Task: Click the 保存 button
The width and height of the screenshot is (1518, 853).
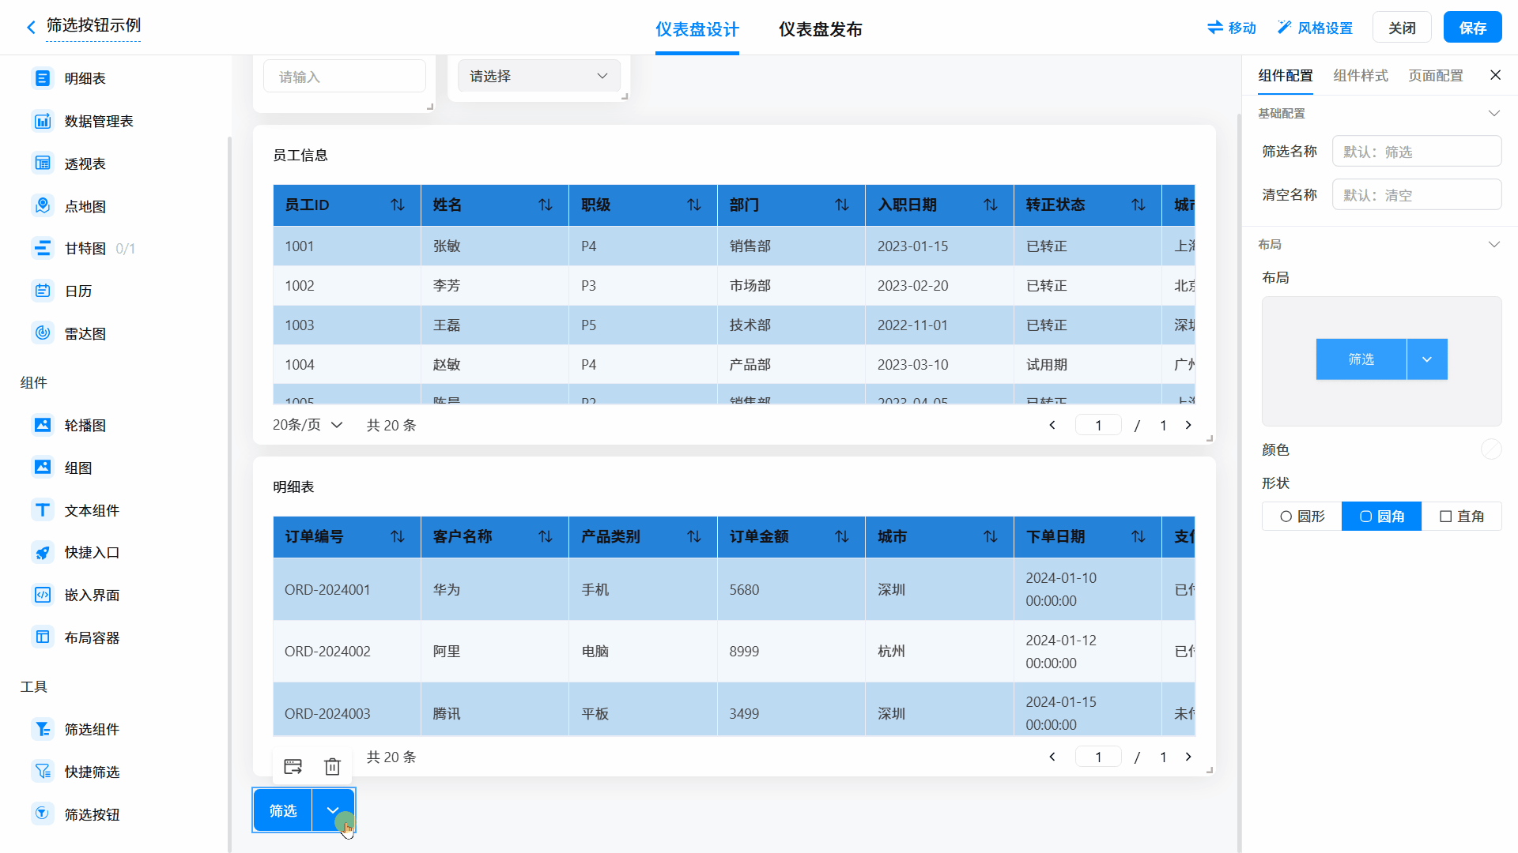Action: (x=1473, y=28)
